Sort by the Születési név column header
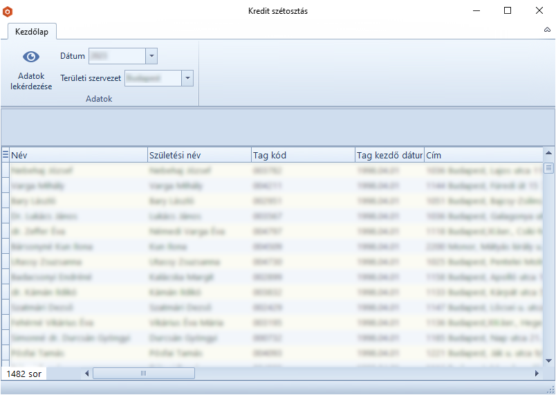This screenshot has width=556, height=395. tap(198, 155)
